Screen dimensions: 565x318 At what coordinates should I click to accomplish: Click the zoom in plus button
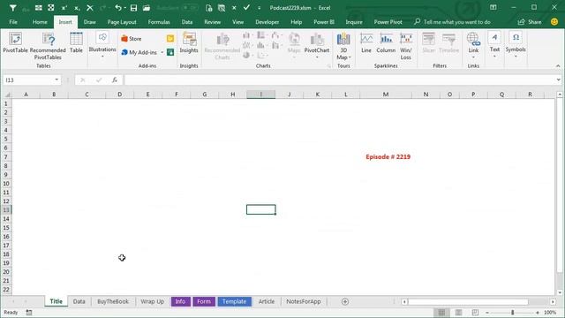coord(538,313)
